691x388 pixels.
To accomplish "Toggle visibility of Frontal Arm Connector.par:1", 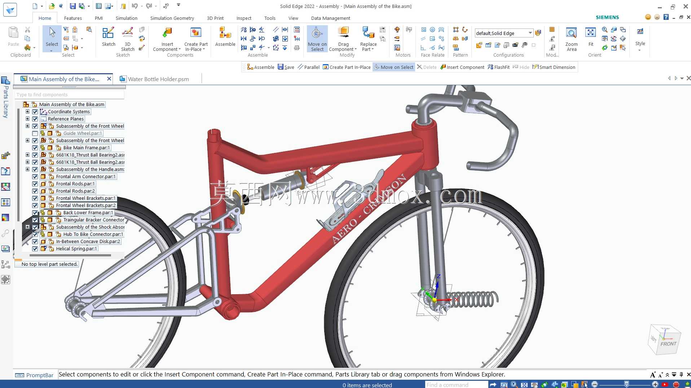I will 35,177.
